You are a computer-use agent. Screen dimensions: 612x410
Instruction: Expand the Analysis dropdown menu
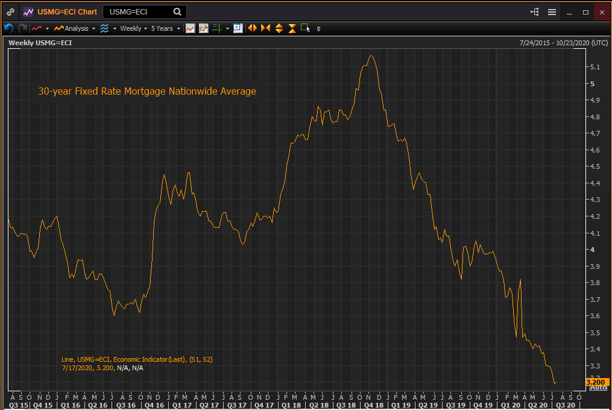click(x=75, y=28)
